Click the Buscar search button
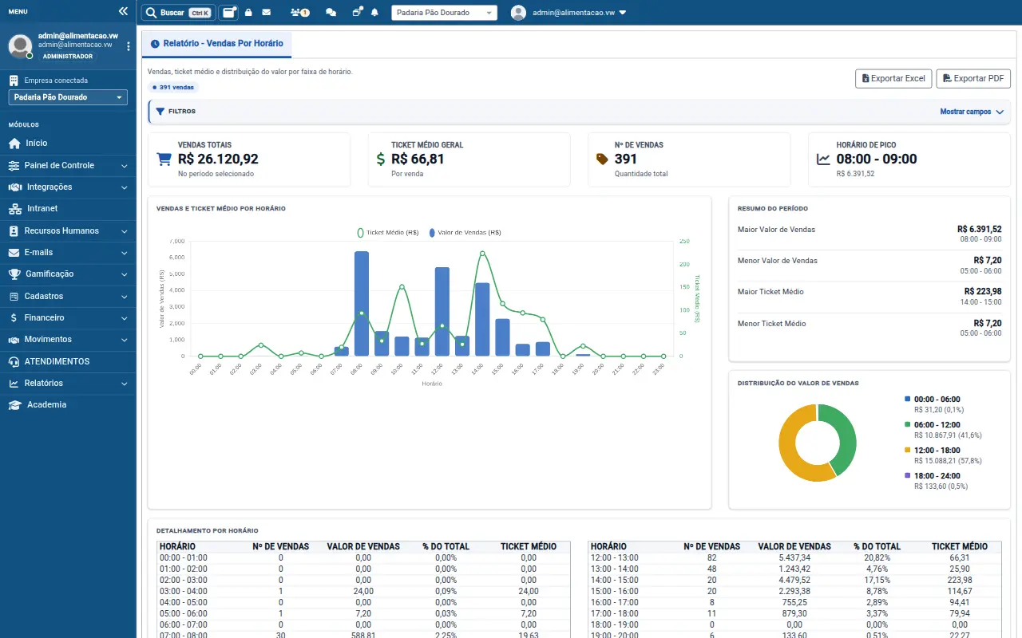This screenshot has width=1022, height=638. (179, 13)
